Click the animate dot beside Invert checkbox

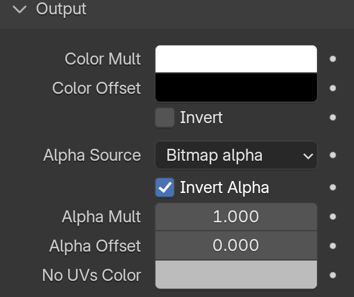(332, 117)
